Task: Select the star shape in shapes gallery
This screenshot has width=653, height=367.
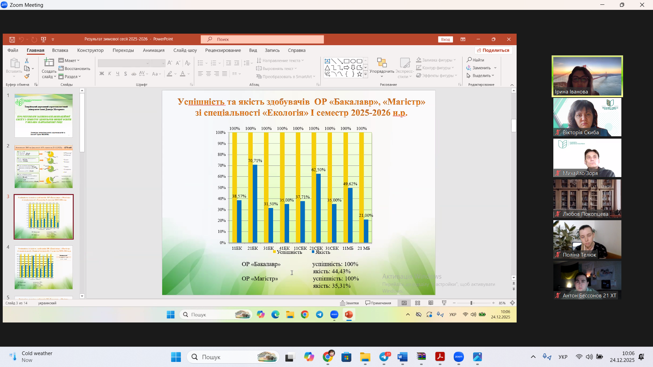Action: 359,74
